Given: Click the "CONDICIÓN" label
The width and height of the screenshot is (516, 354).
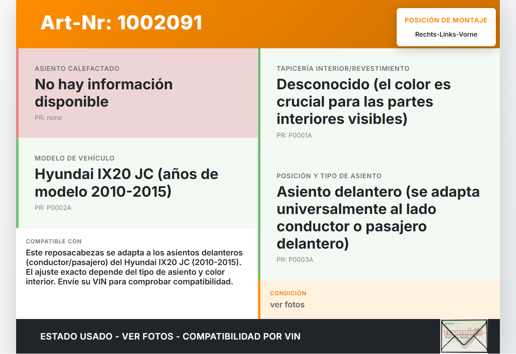Looking at the screenshot, I should click(x=288, y=293).
